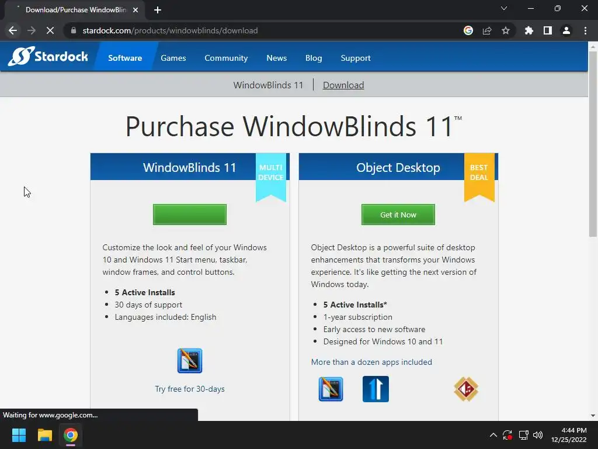Open the Blog menu item
Screen dimensions: 598x449
click(x=314, y=58)
